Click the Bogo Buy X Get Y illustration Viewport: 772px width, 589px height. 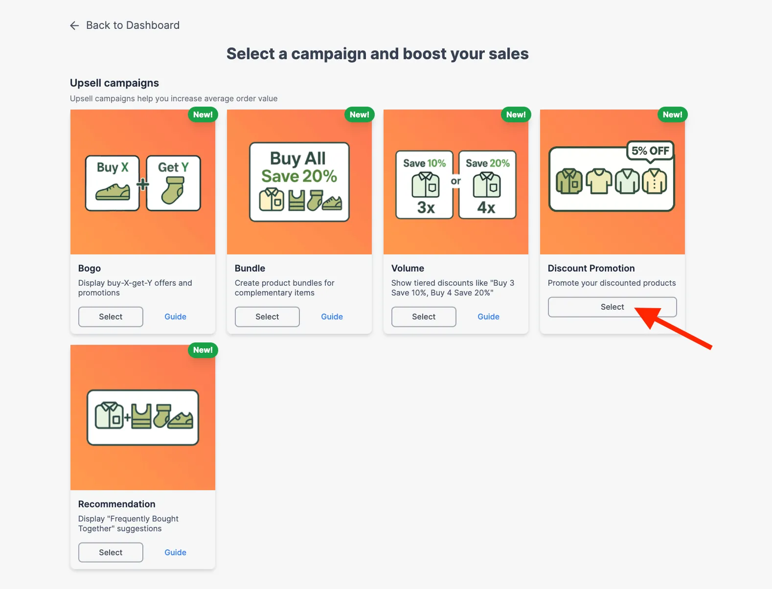click(143, 182)
